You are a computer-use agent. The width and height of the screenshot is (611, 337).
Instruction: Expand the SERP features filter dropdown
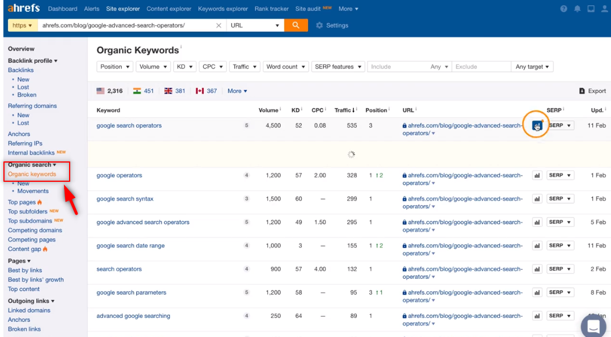click(337, 67)
